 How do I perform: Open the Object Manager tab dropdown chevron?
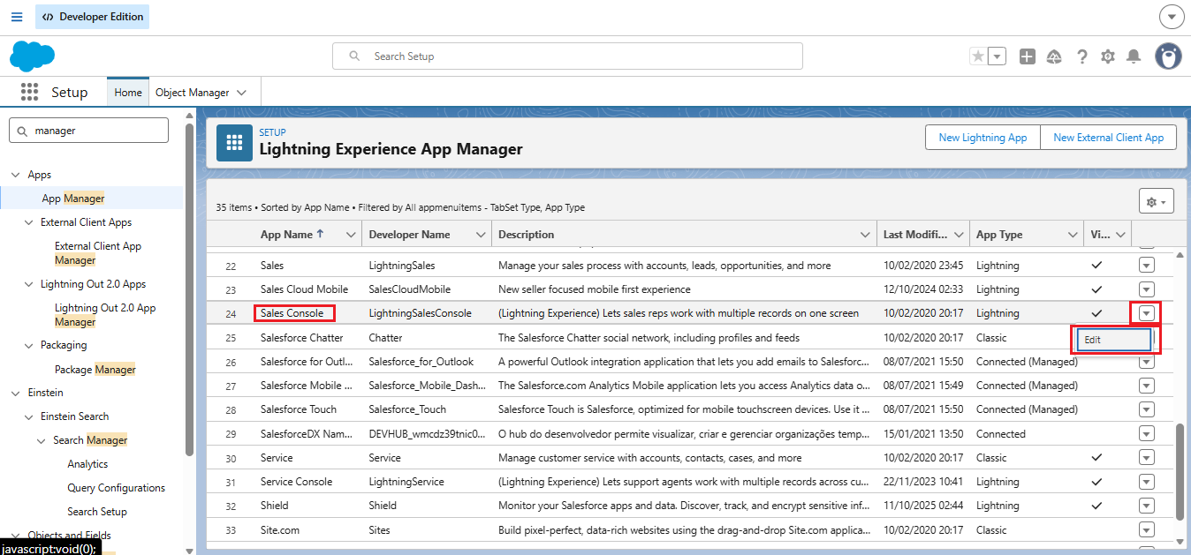(x=241, y=93)
